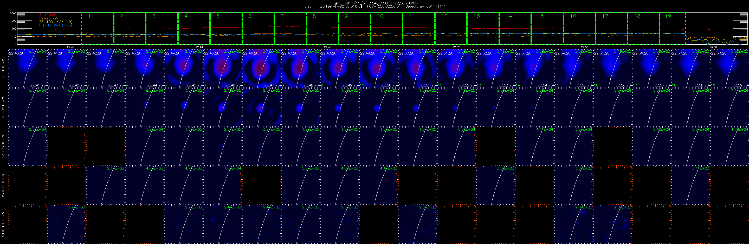Open the 3.0-6.0 keV image starting 22:52:20
This screenshot has width=749, height=244.
[x=495, y=69]
